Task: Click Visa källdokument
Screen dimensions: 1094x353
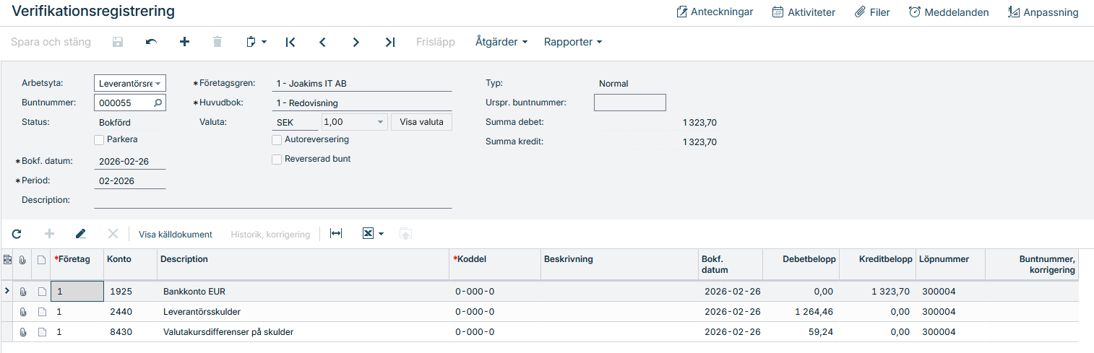Action: [x=176, y=234]
